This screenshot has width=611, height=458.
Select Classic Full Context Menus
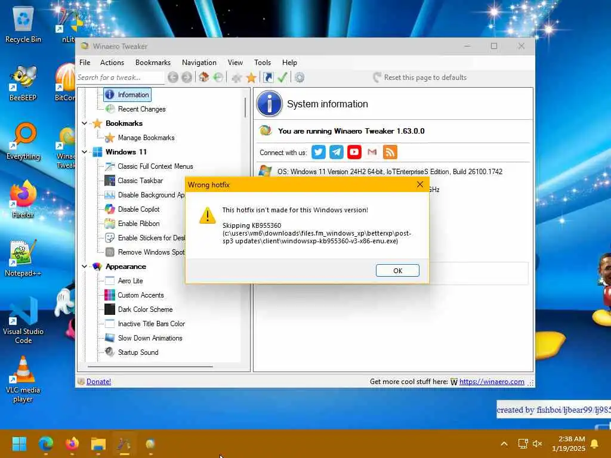tap(149, 166)
